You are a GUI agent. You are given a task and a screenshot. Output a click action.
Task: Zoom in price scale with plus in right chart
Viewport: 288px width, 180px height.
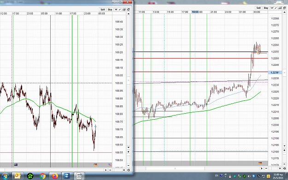click(x=284, y=150)
